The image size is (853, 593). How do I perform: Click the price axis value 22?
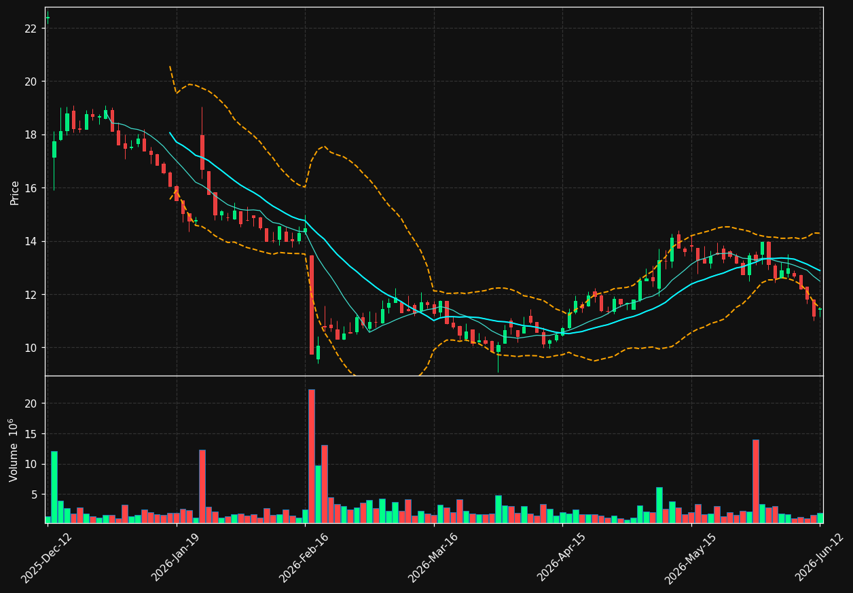[31, 29]
